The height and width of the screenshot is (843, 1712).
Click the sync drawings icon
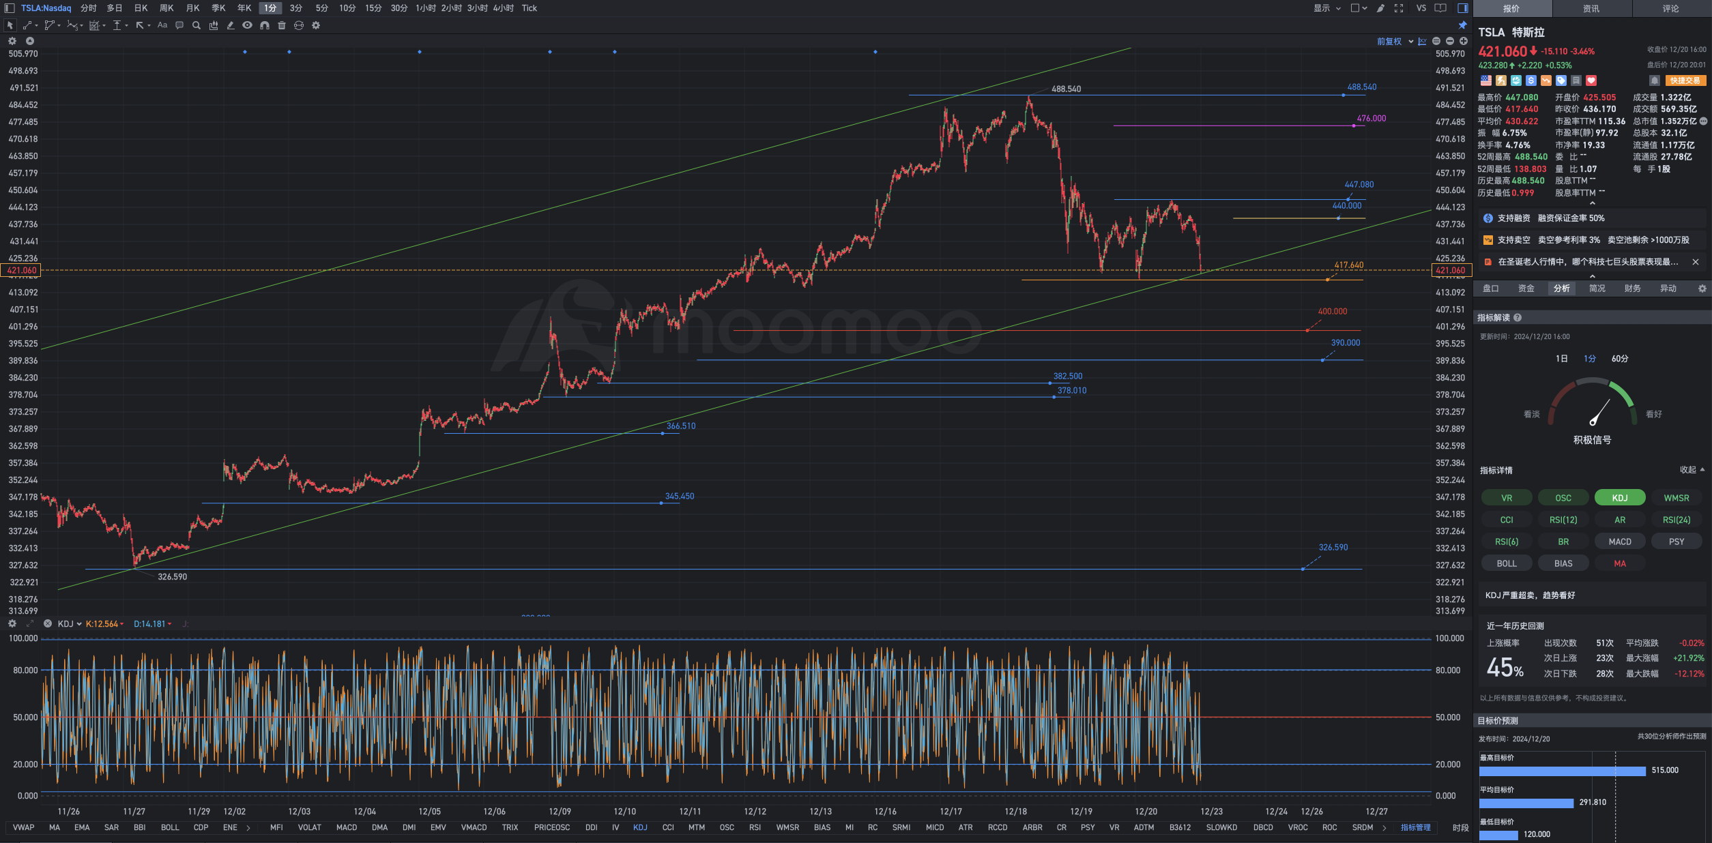299,25
